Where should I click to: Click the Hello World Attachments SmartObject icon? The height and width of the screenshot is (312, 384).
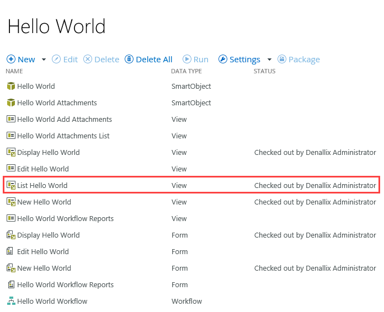(x=10, y=103)
